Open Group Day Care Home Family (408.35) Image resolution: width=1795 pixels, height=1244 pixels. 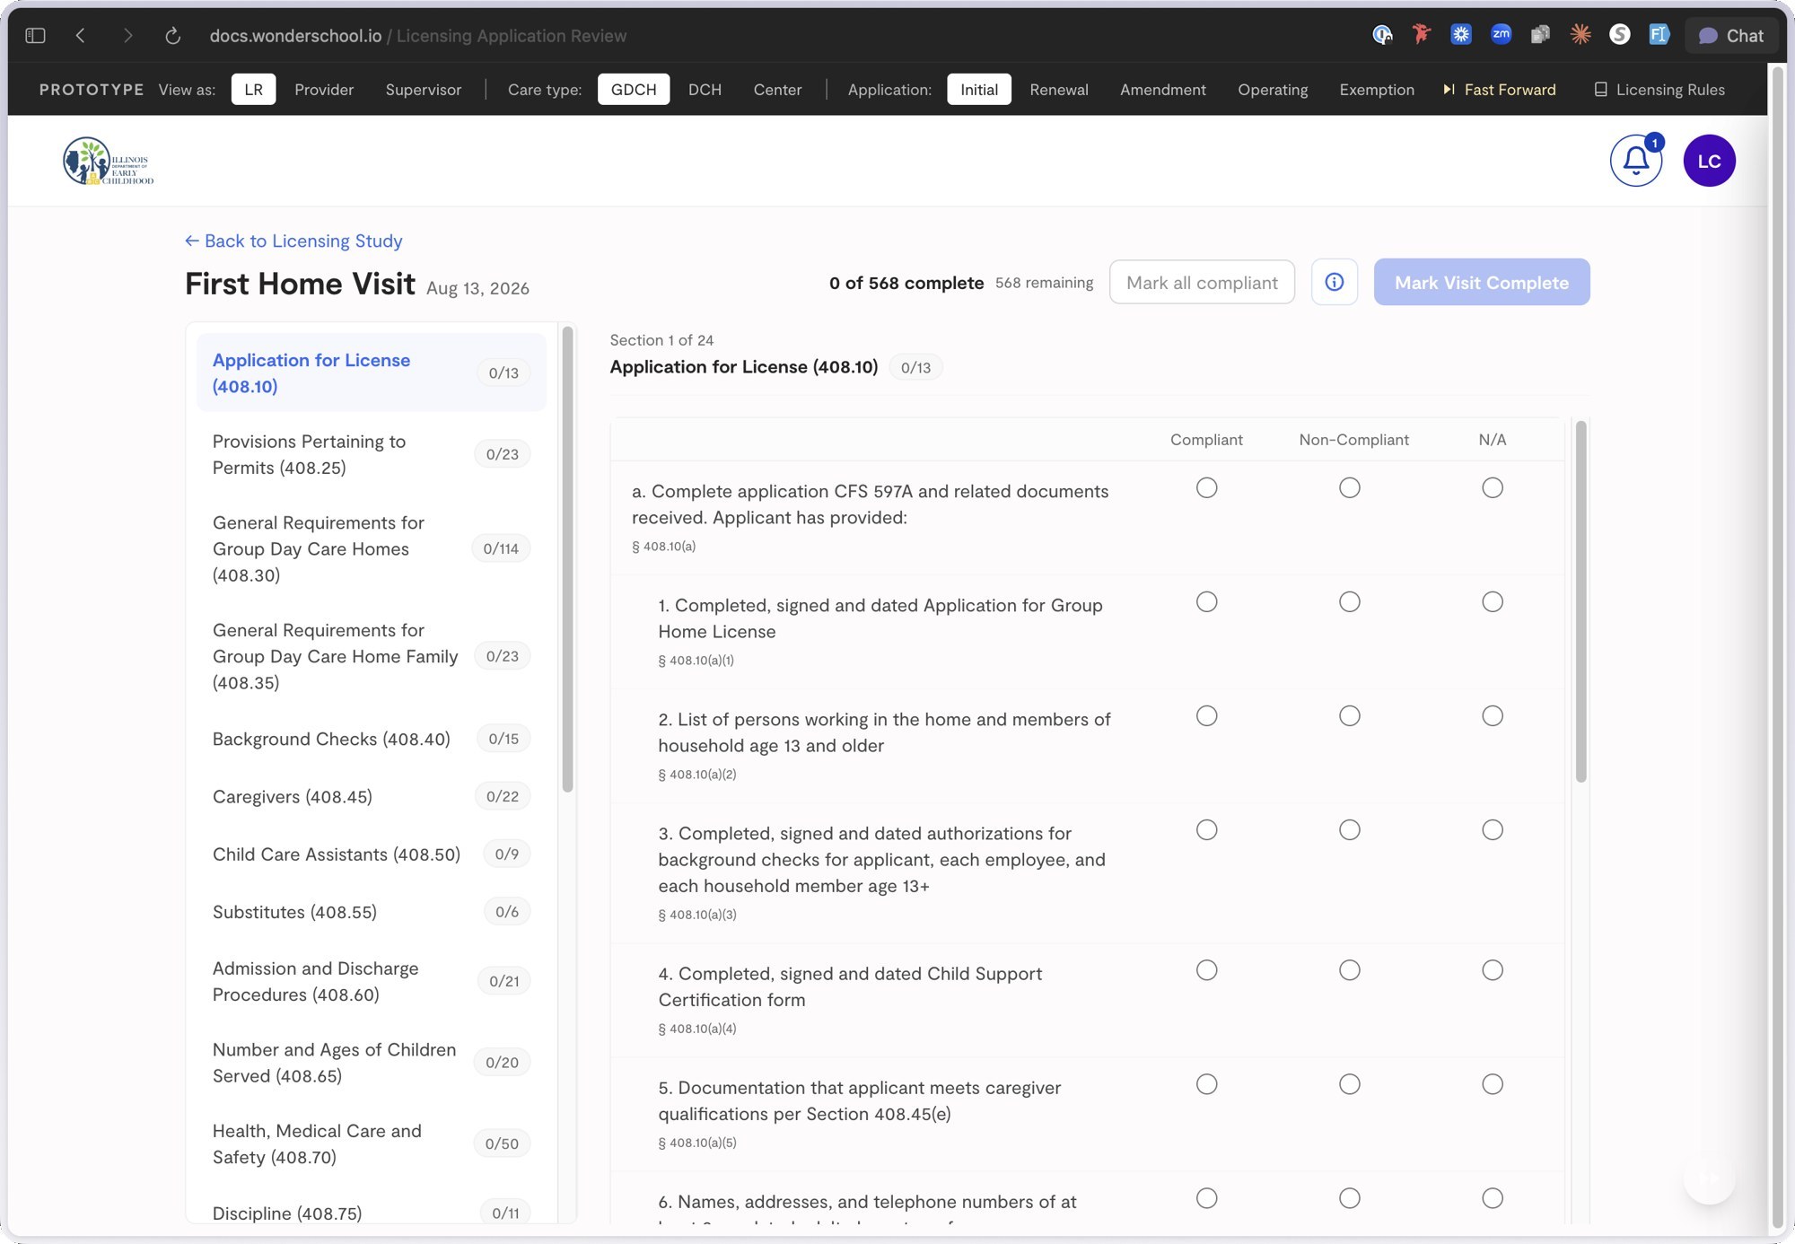click(x=371, y=656)
